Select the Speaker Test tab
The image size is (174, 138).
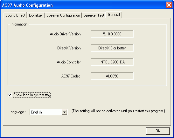tap(94, 15)
